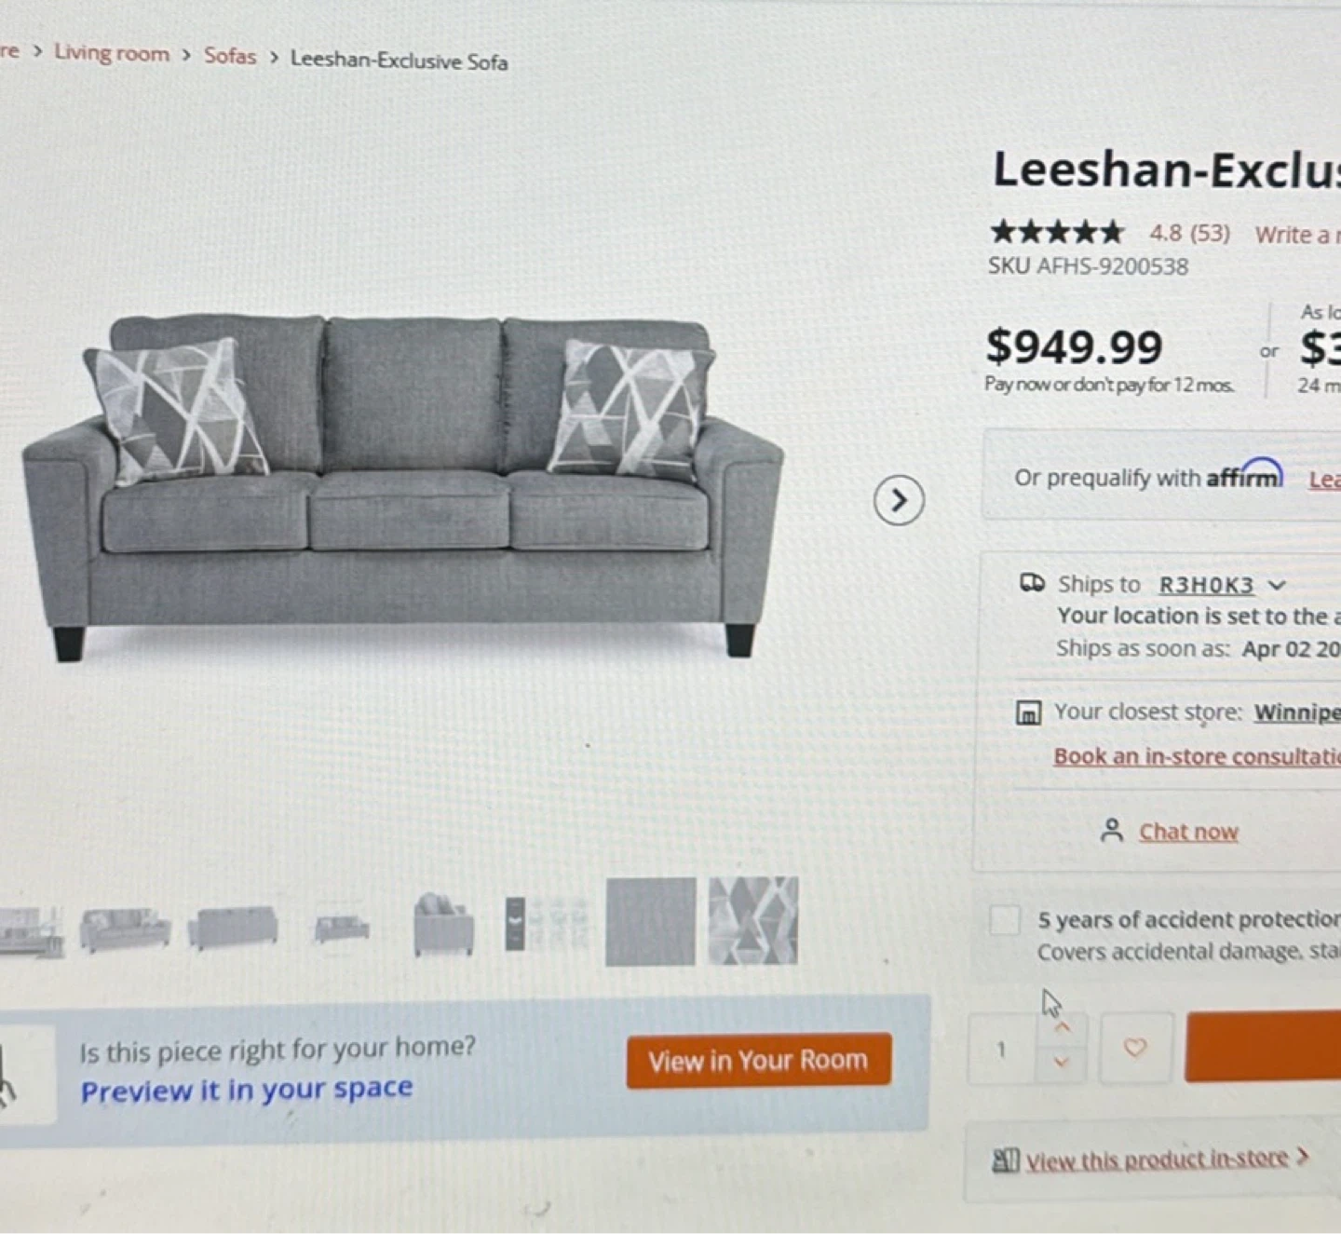Viewport: 1341px width, 1234px height.
Task: Click the closest store building icon
Action: [x=1028, y=713]
